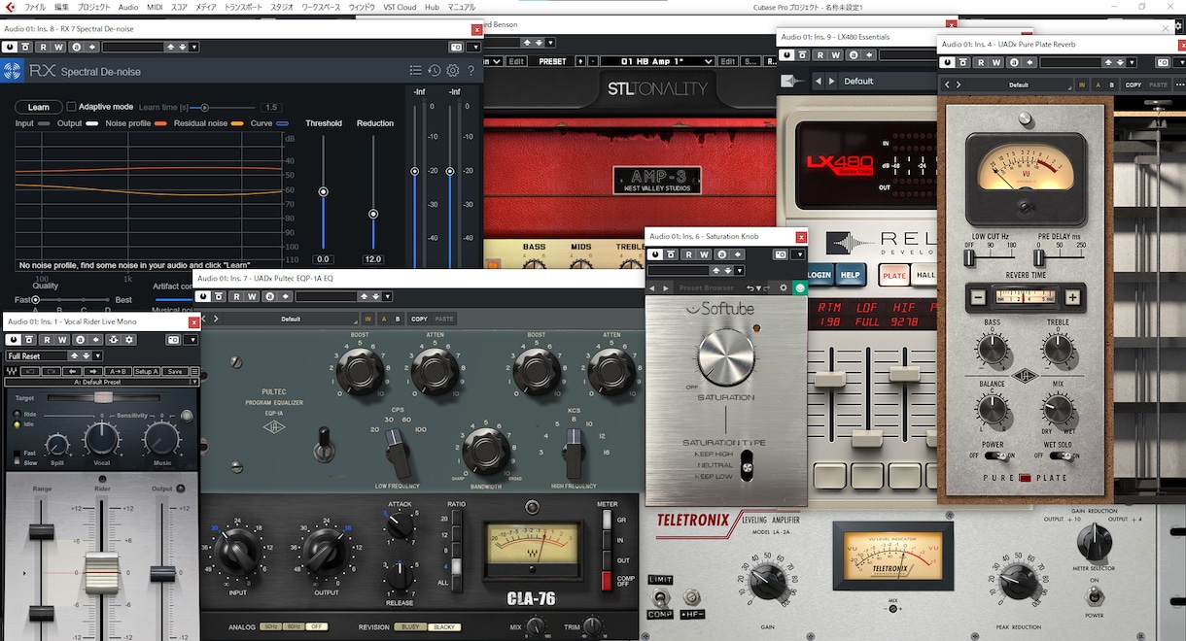Click the COPY button in Pultec EQ toolbar
1186x641 pixels.
(x=419, y=319)
